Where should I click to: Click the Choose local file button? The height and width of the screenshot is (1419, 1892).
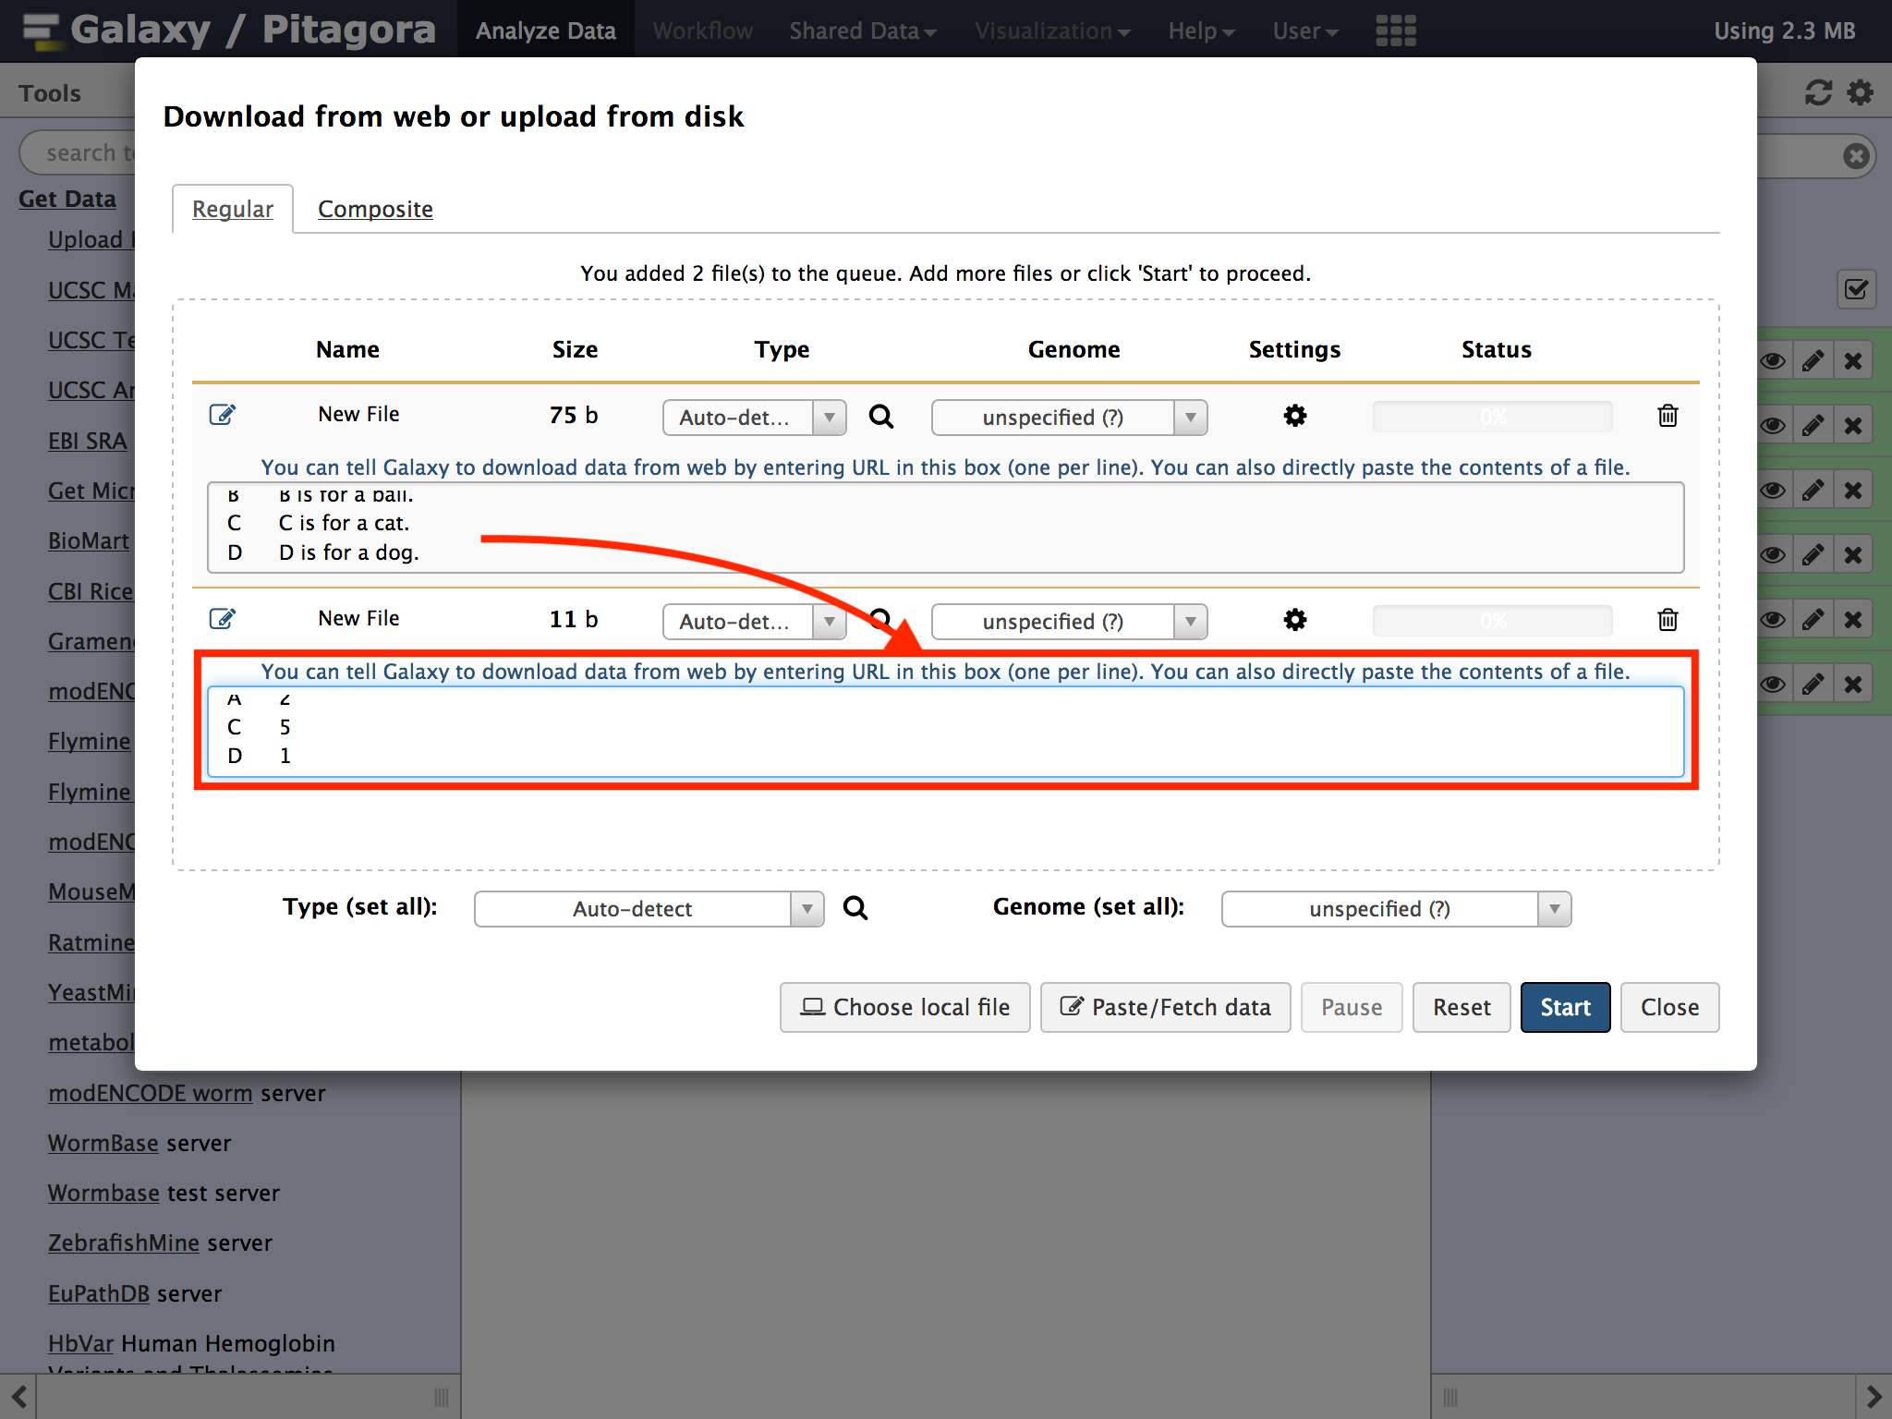[904, 1007]
